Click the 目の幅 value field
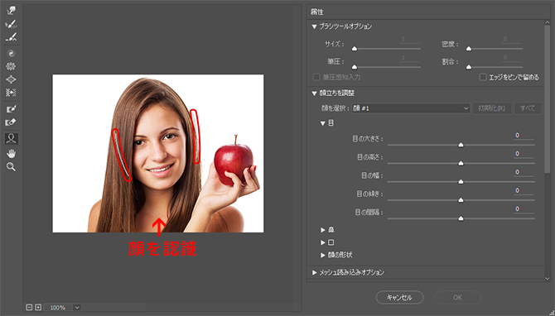Screen dimensions: 555x316 coord(524,172)
